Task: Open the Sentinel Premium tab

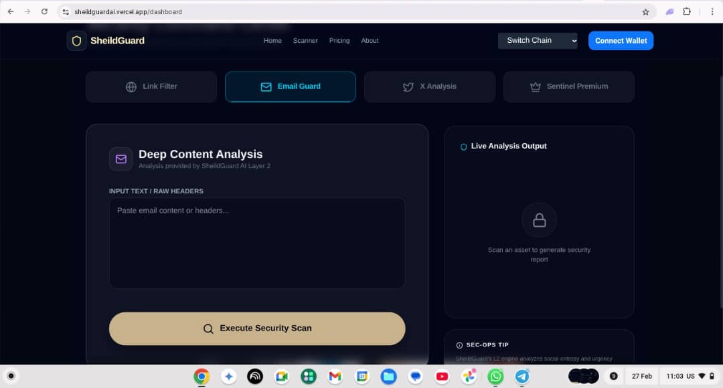Action: (569, 87)
